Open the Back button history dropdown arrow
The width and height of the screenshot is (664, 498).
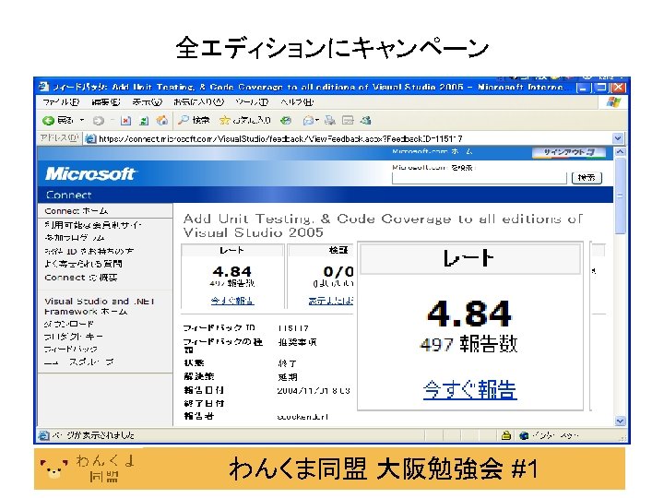tap(82, 121)
